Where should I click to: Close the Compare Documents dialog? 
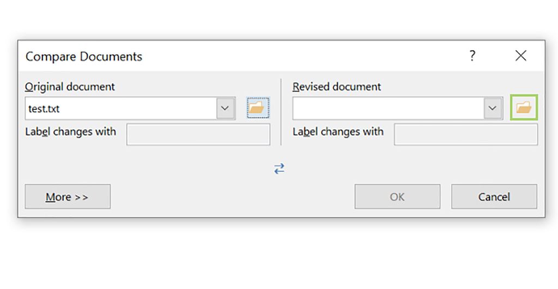[x=520, y=56]
